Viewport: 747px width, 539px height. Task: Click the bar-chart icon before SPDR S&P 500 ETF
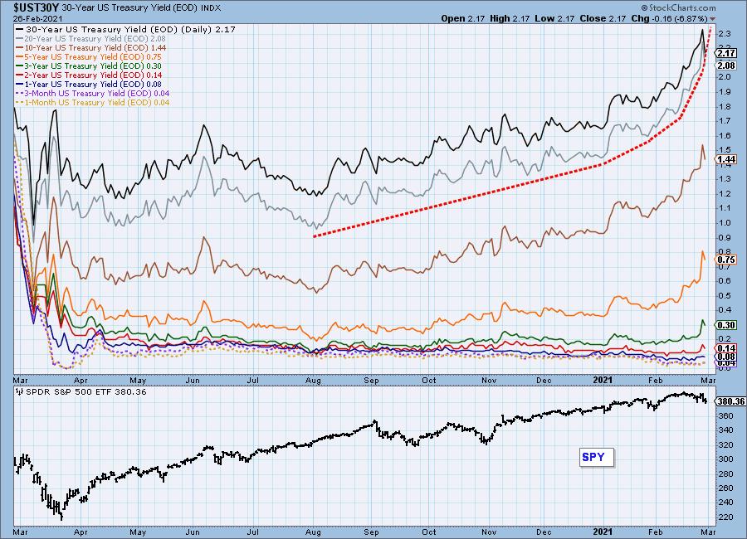tap(20, 392)
